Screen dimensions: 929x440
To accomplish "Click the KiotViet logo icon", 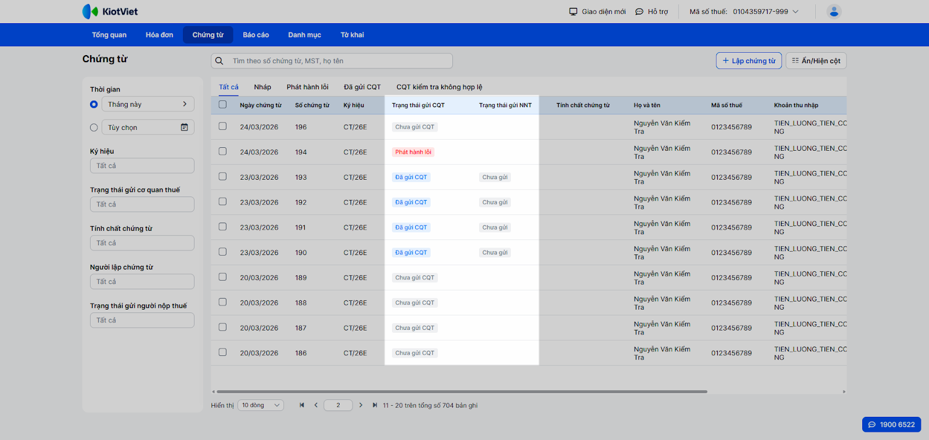I will 90,12.
